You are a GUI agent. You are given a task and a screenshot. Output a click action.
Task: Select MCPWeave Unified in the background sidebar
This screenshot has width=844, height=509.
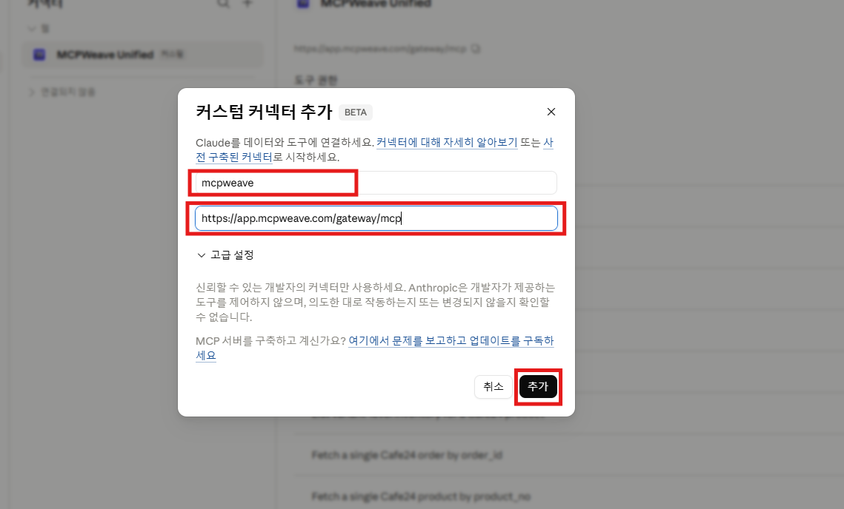tap(142, 55)
